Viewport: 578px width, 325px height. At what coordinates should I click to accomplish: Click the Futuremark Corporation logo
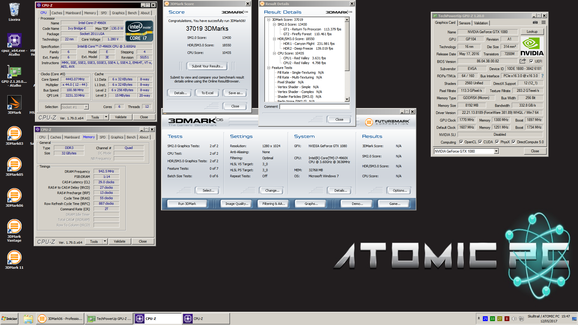[x=387, y=122]
